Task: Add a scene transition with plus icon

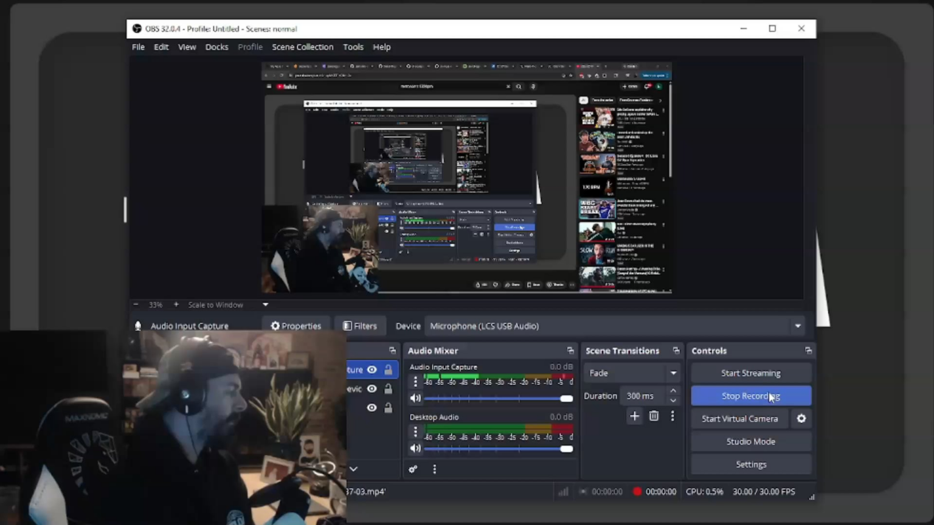Action: click(x=634, y=416)
